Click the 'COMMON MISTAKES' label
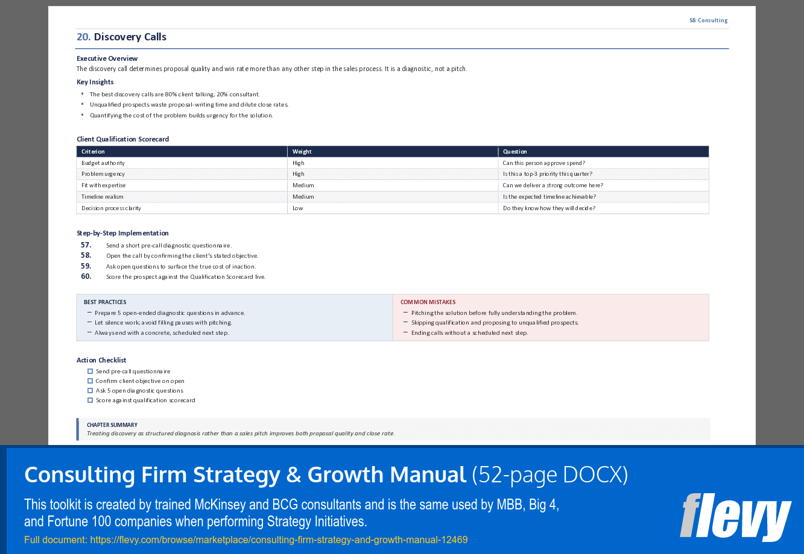Image resolution: width=804 pixels, height=554 pixels. 428,302
